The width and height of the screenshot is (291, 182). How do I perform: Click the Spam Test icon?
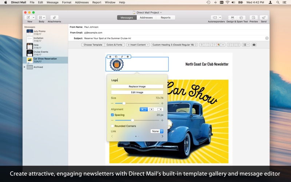[241, 17]
